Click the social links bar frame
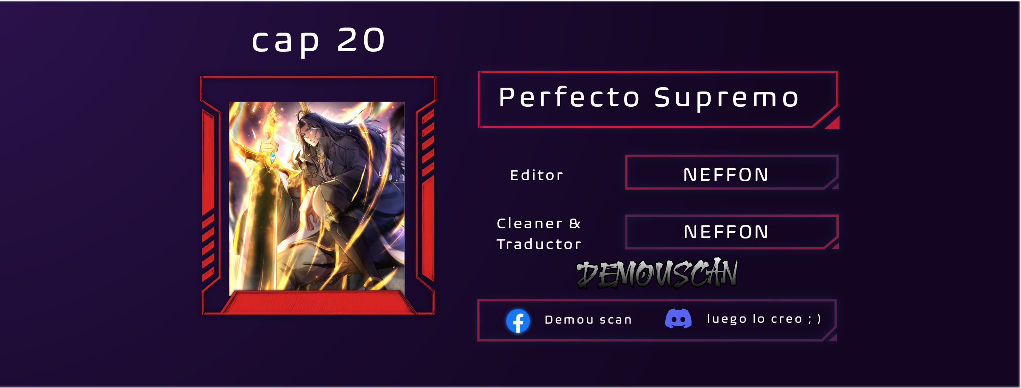The height and width of the screenshot is (388, 1021). pos(657,320)
